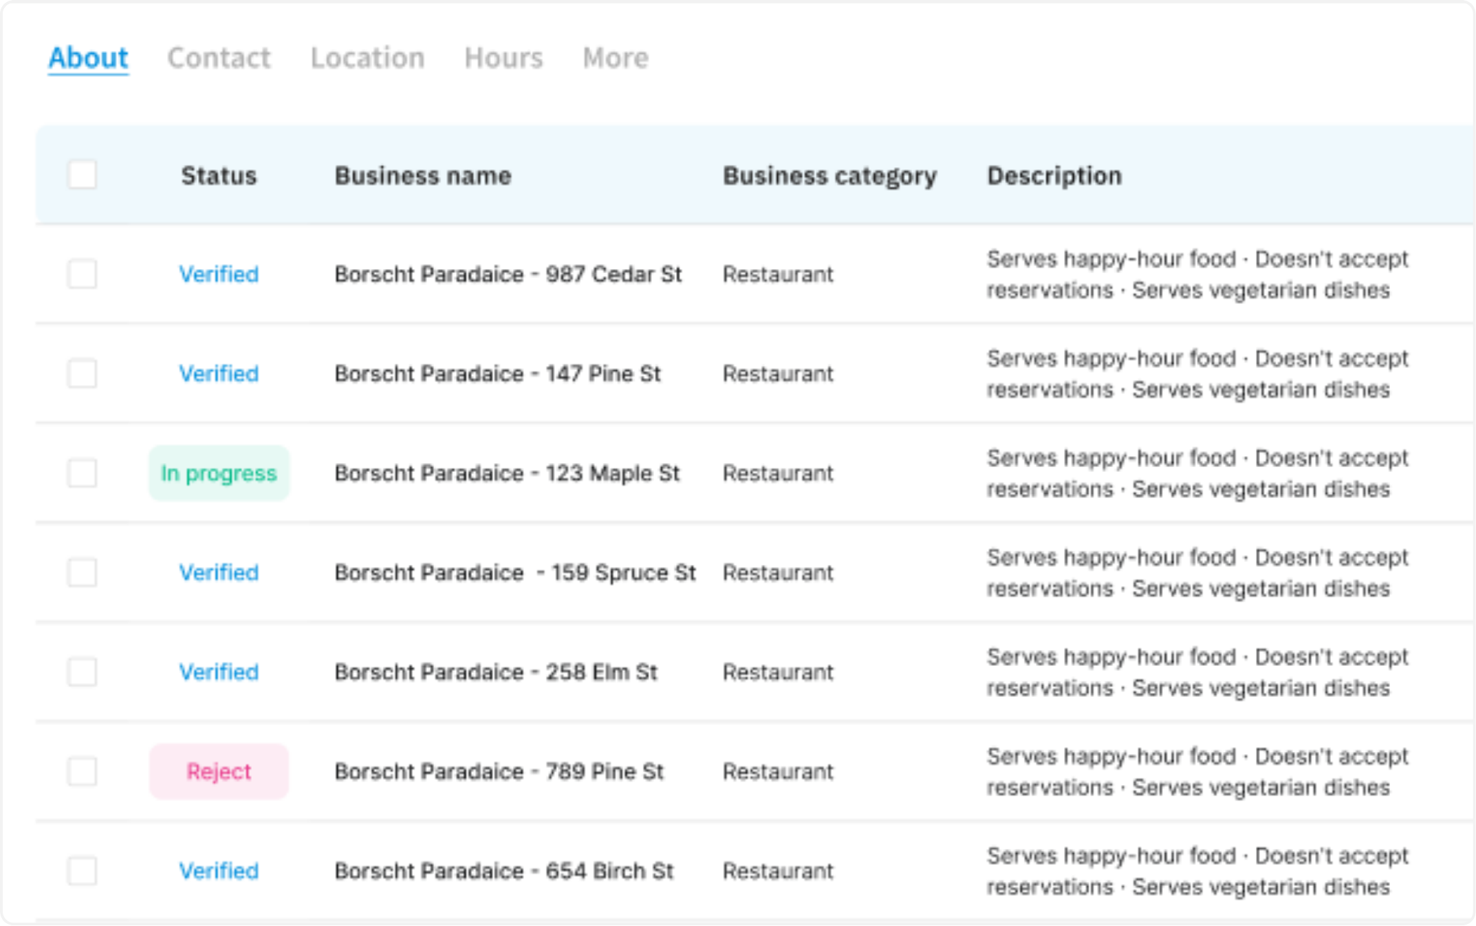
Task: Tick checkbox for 159 Spruce St row
Action: pyautogui.click(x=82, y=572)
